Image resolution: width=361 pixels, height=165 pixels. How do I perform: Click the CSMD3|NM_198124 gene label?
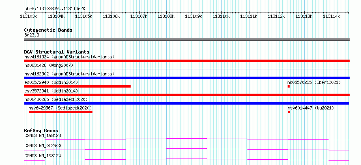(x=43, y=156)
